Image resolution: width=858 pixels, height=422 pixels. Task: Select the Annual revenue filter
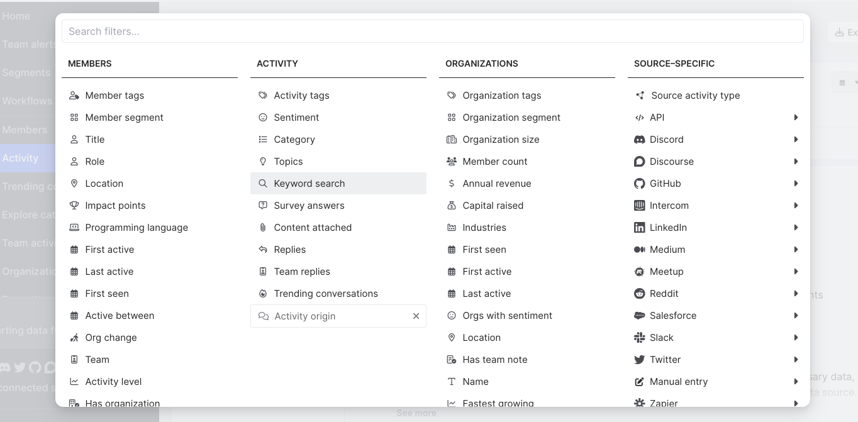(x=497, y=184)
